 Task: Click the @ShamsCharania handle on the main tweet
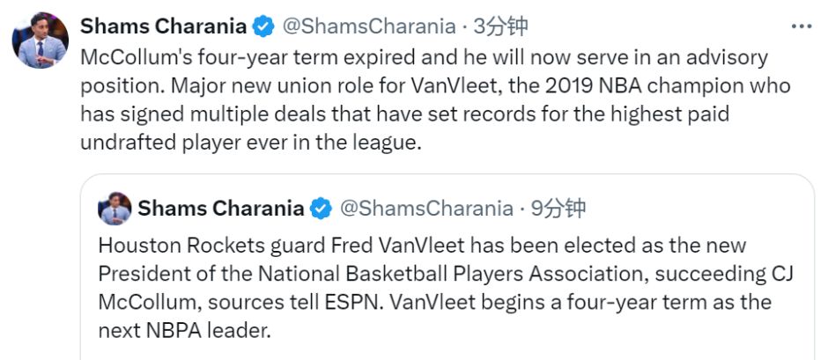coord(369,26)
